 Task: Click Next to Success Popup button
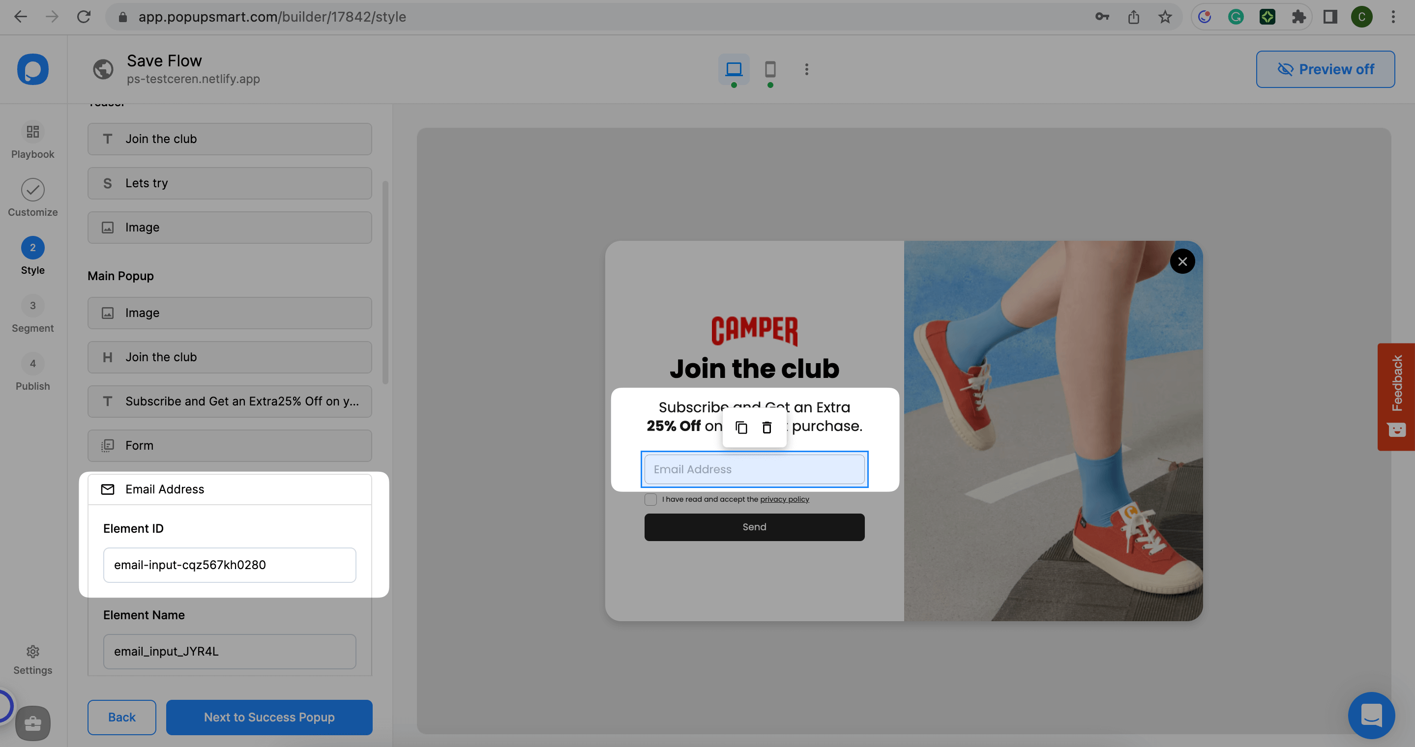(x=268, y=716)
